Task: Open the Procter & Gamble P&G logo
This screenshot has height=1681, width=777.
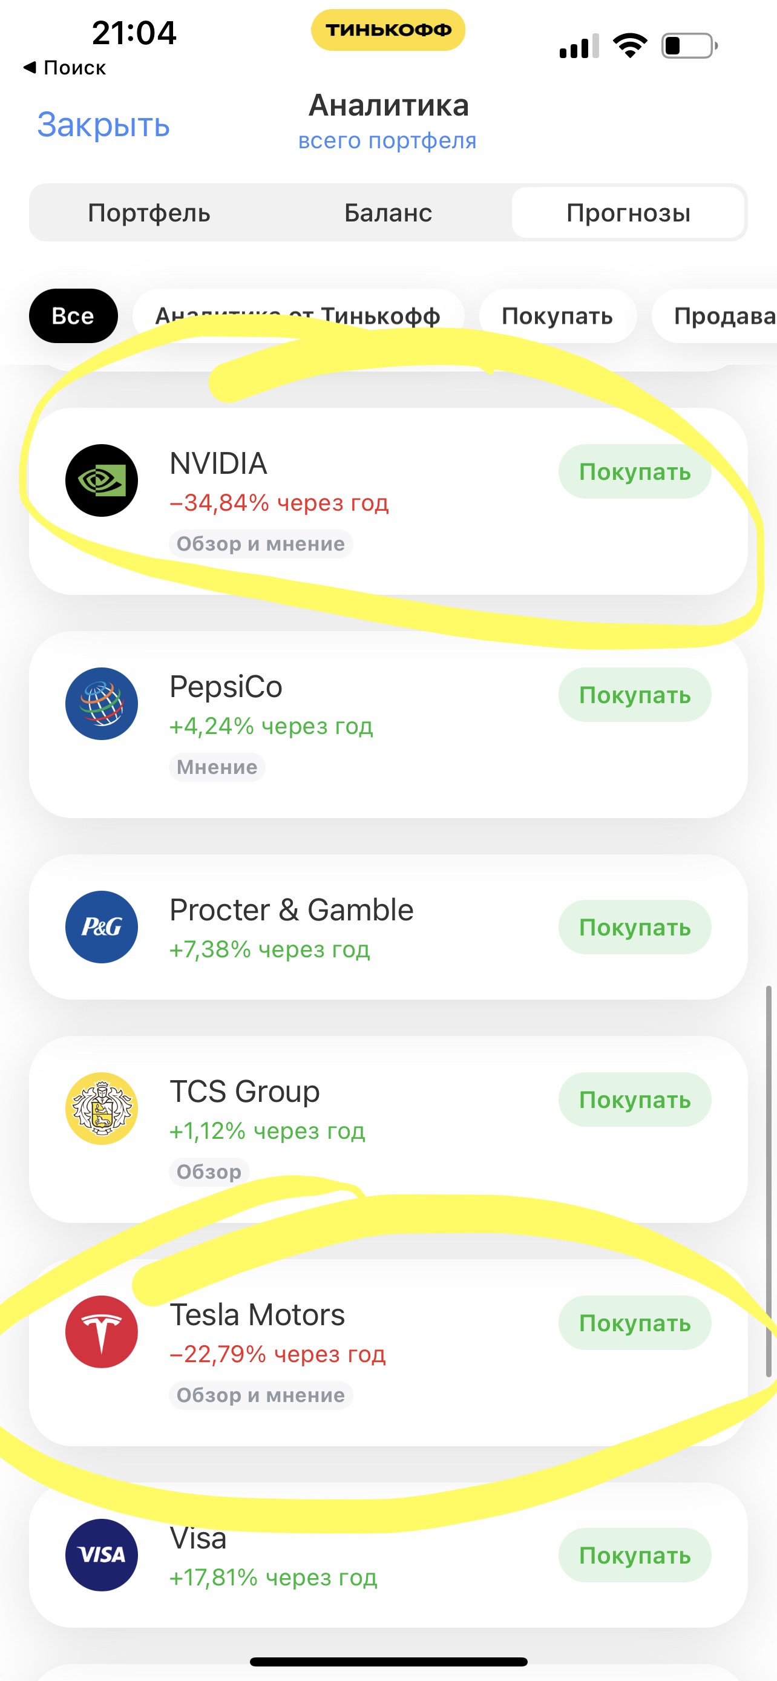Action: click(101, 926)
